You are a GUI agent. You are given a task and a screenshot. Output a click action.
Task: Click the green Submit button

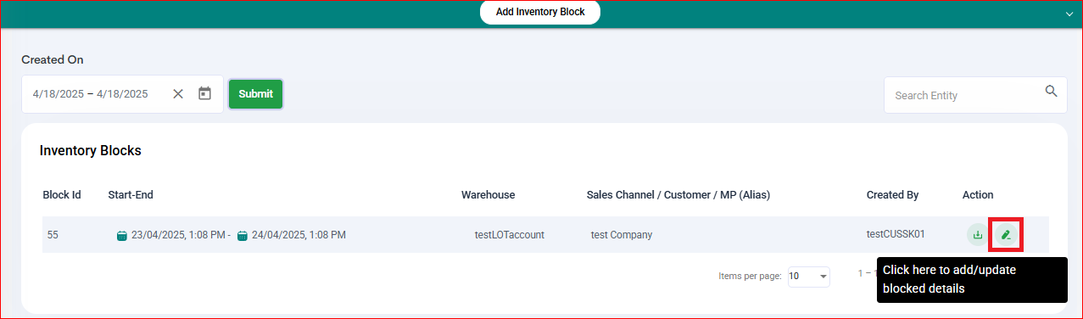pyautogui.click(x=255, y=94)
